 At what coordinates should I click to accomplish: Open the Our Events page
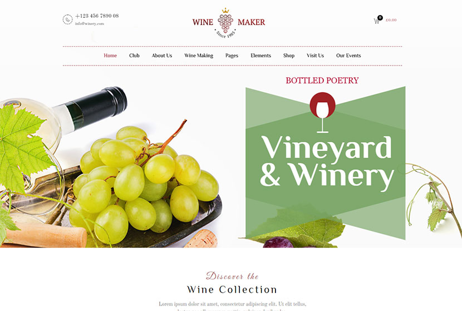[348, 56]
